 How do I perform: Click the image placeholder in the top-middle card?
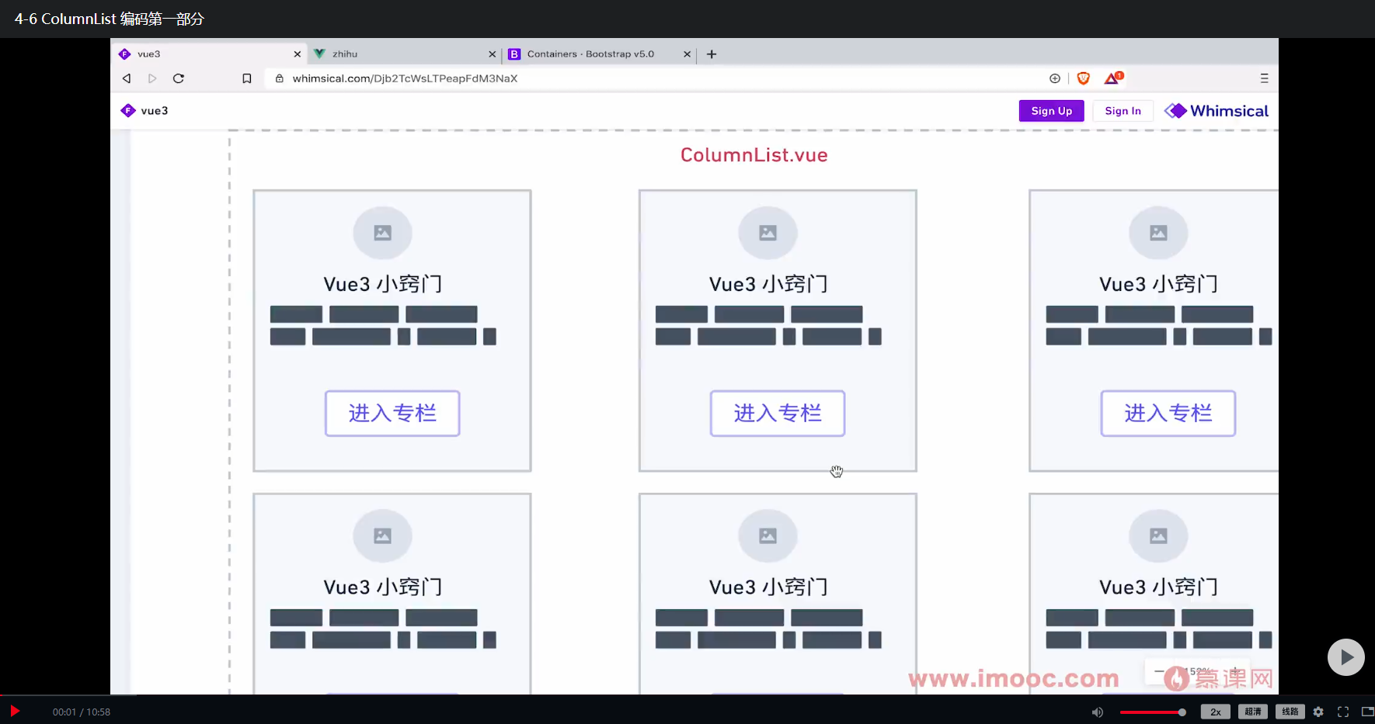coord(768,233)
